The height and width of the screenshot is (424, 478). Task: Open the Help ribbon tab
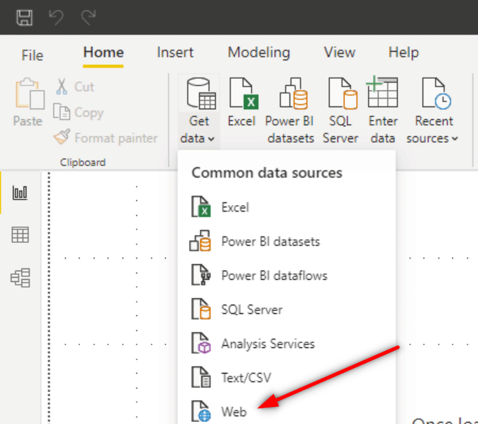click(x=404, y=53)
